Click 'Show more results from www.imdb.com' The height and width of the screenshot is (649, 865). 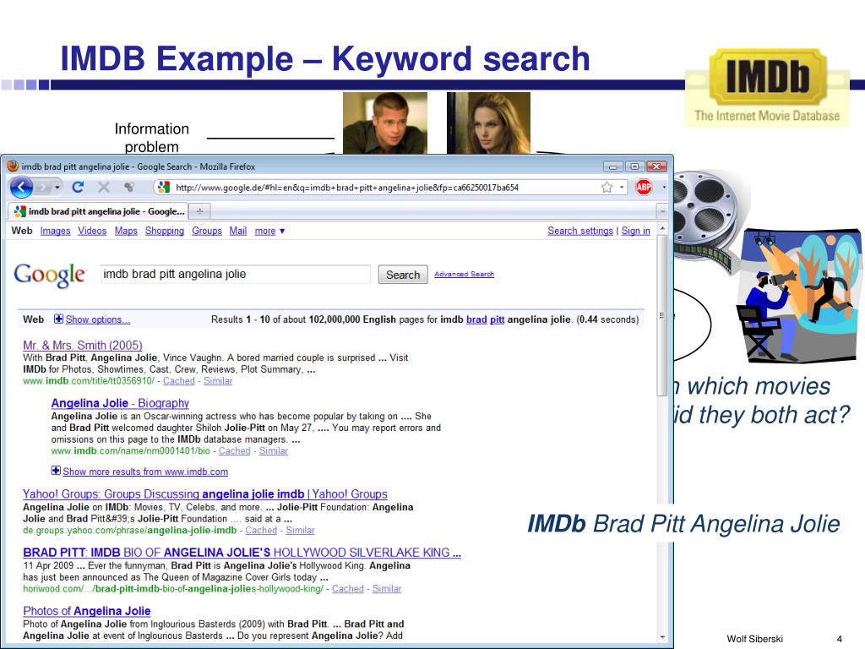click(x=145, y=472)
